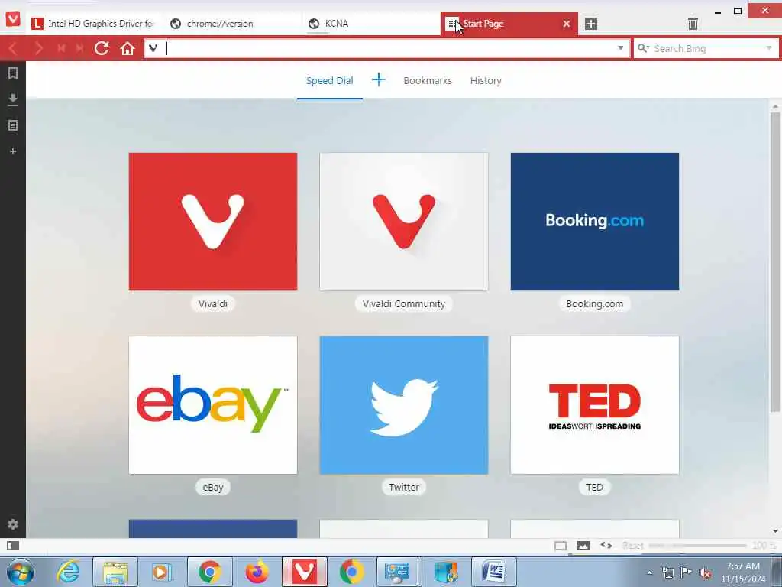Image resolution: width=782 pixels, height=587 pixels.
Task: Open the eBay speed dial tile
Action: pyautogui.click(x=213, y=405)
